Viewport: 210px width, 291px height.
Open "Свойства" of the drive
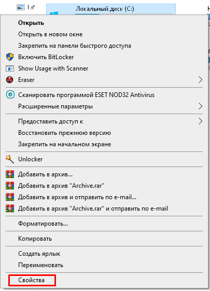coord(31,280)
